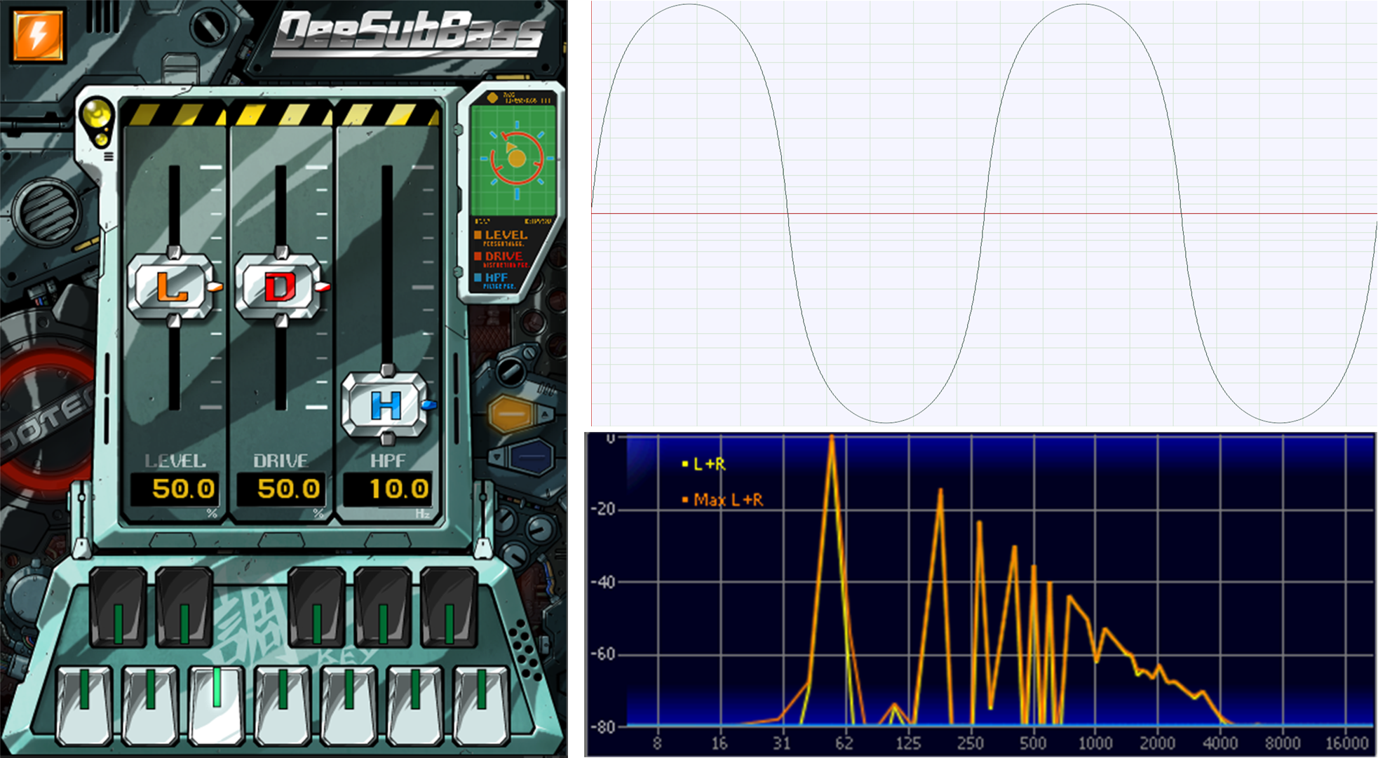Screen dimensions: 1378x758
Task: Click the LEVEL value field showing 50.0
Action: click(175, 489)
